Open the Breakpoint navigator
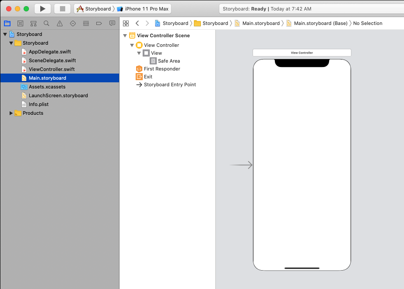 (99, 23)
